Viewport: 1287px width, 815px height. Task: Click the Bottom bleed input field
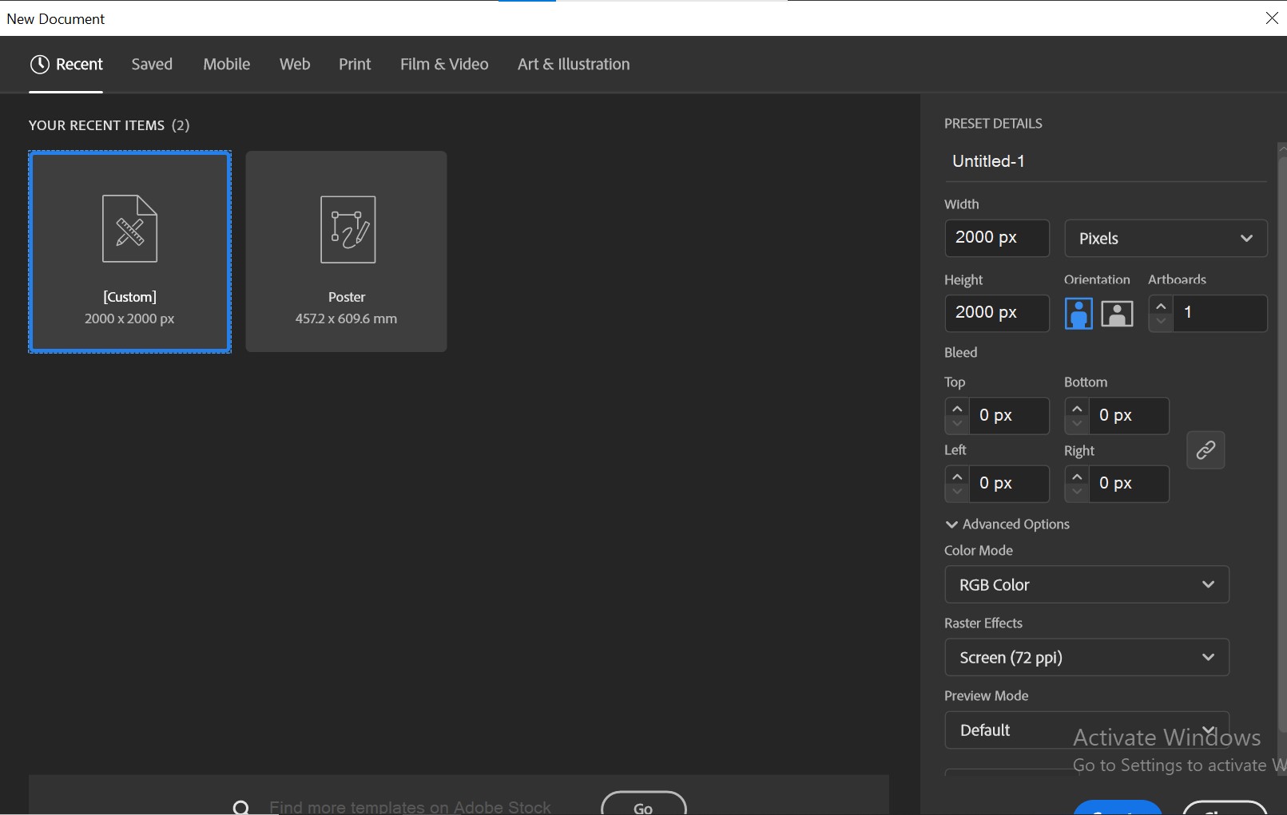click(x=1129, y=416)
